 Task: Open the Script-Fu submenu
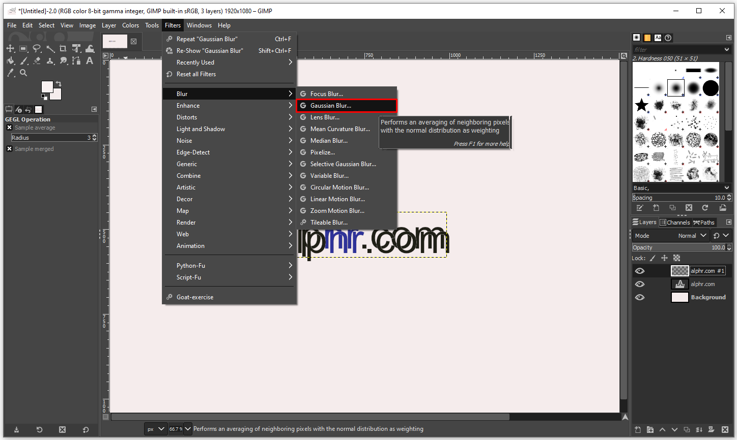(229, 277)
